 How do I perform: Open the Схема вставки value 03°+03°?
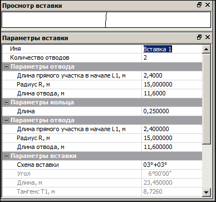172,165
